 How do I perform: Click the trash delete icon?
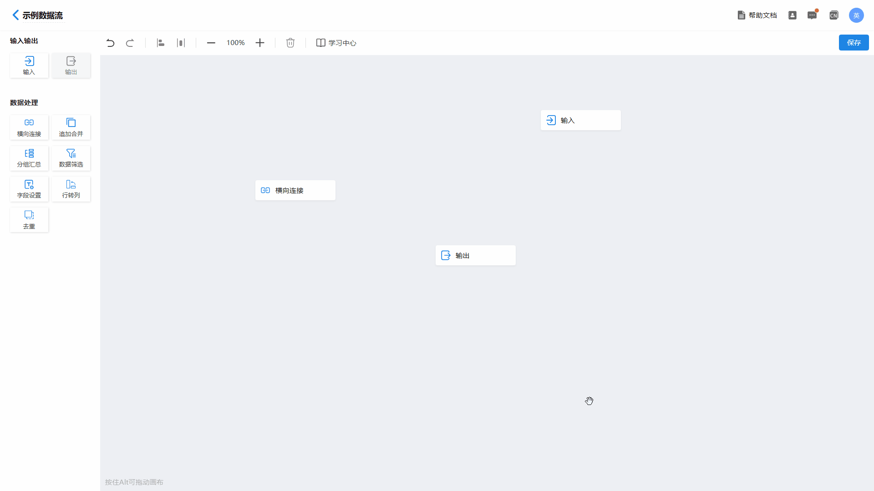pos(290,43)
